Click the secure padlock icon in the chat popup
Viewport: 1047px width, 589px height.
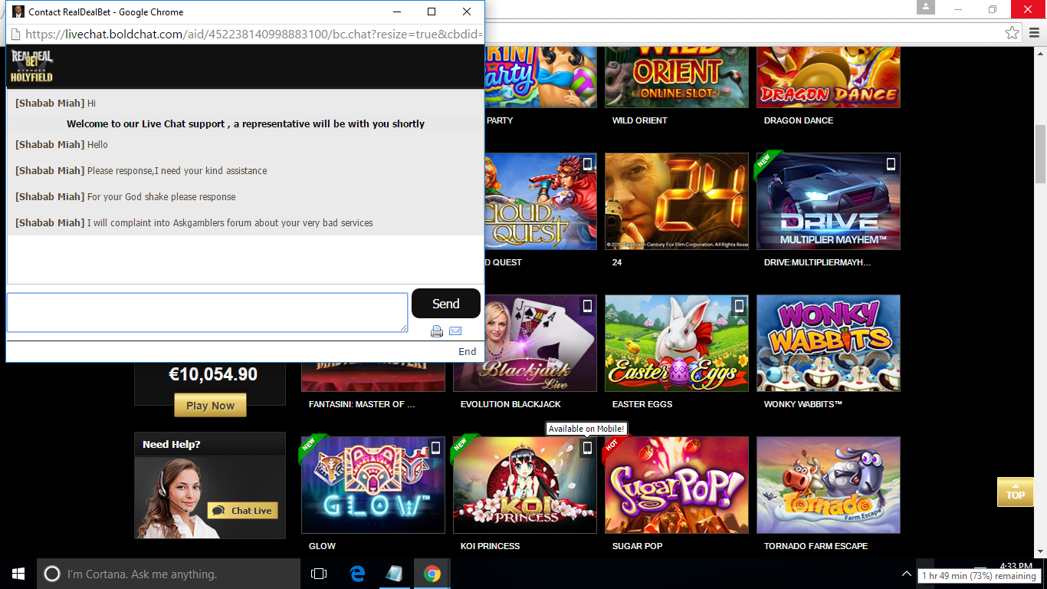[x=16, y=34]
